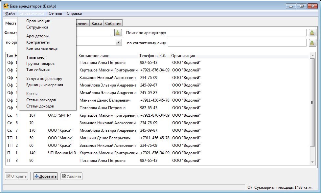Switch to the События tab

[113, 23]
